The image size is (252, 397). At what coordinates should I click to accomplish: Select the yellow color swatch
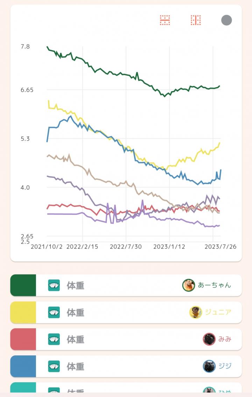(x=23, y=312)
